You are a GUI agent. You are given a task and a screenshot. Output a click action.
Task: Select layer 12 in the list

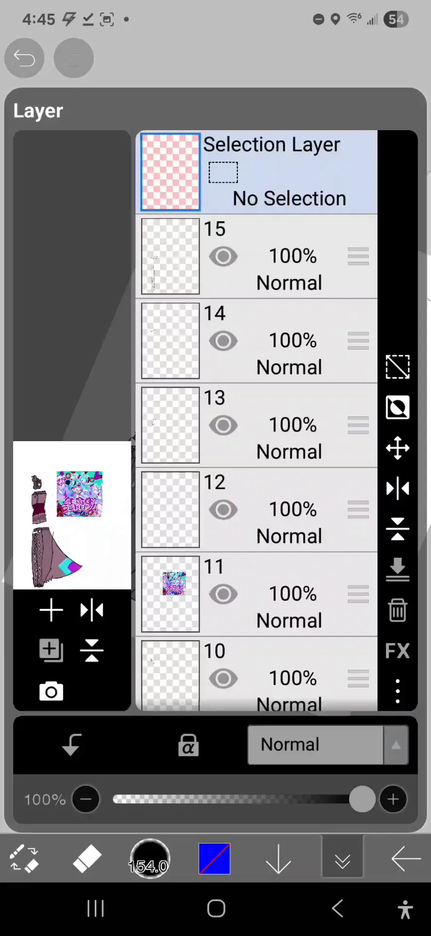click(x=257, y=510)
